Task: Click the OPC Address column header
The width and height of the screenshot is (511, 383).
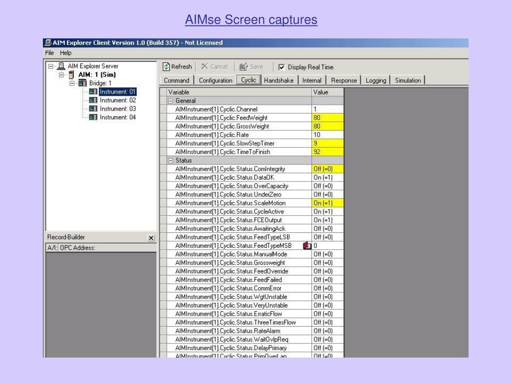Action: (x=107, y=248)
